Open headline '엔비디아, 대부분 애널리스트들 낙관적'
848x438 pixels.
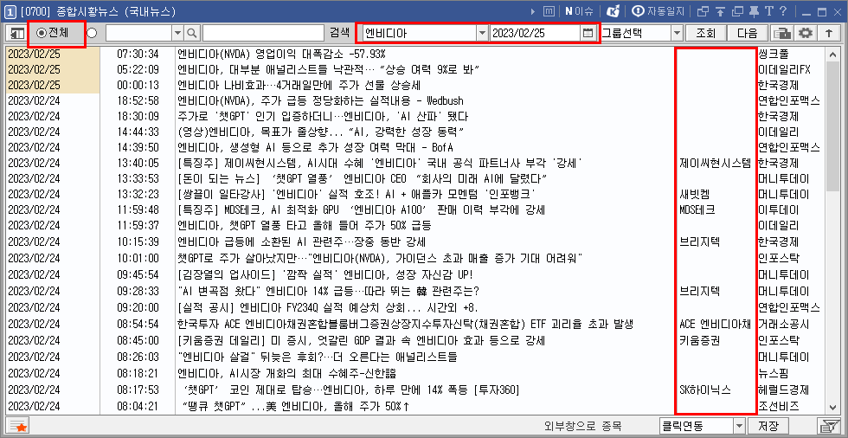330,70
